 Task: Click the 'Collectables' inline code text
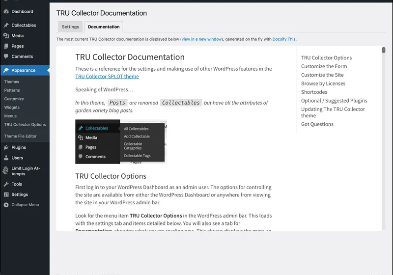181,103
